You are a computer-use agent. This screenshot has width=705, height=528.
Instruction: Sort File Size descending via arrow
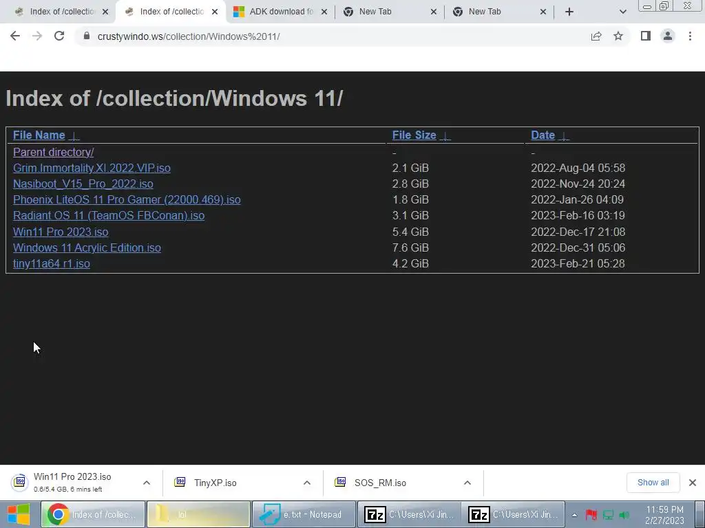pos(445,136)
